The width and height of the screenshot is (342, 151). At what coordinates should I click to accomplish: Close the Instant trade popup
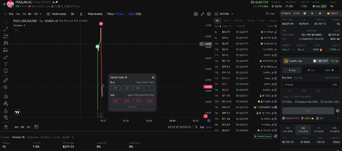point(153,77)
